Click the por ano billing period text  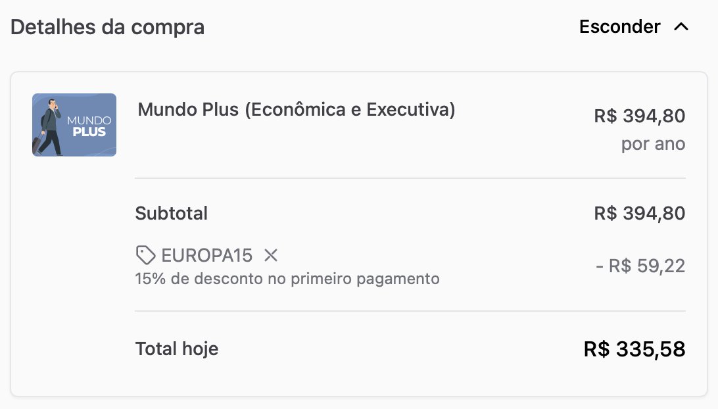[x=653, y=144]
